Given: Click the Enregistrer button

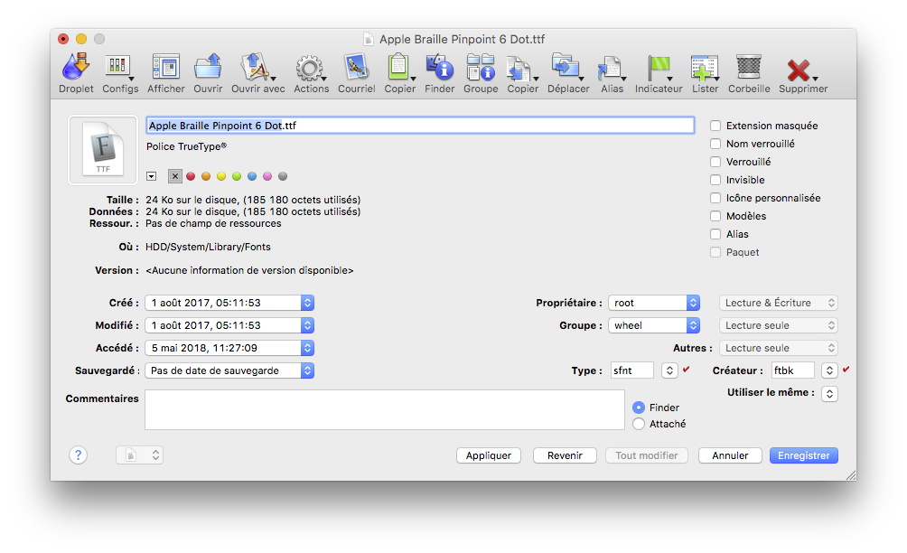Looking at the screenshot, I should click(803, 455).
